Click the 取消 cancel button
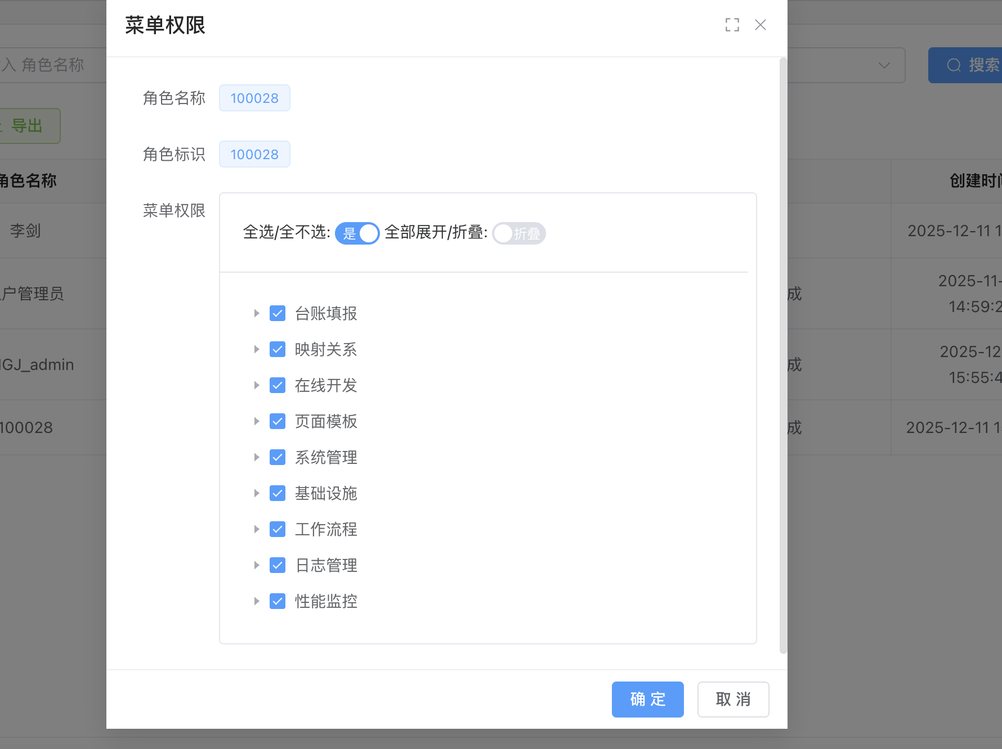The width and height of the screenshot is (1002, 749). point(733,699)
